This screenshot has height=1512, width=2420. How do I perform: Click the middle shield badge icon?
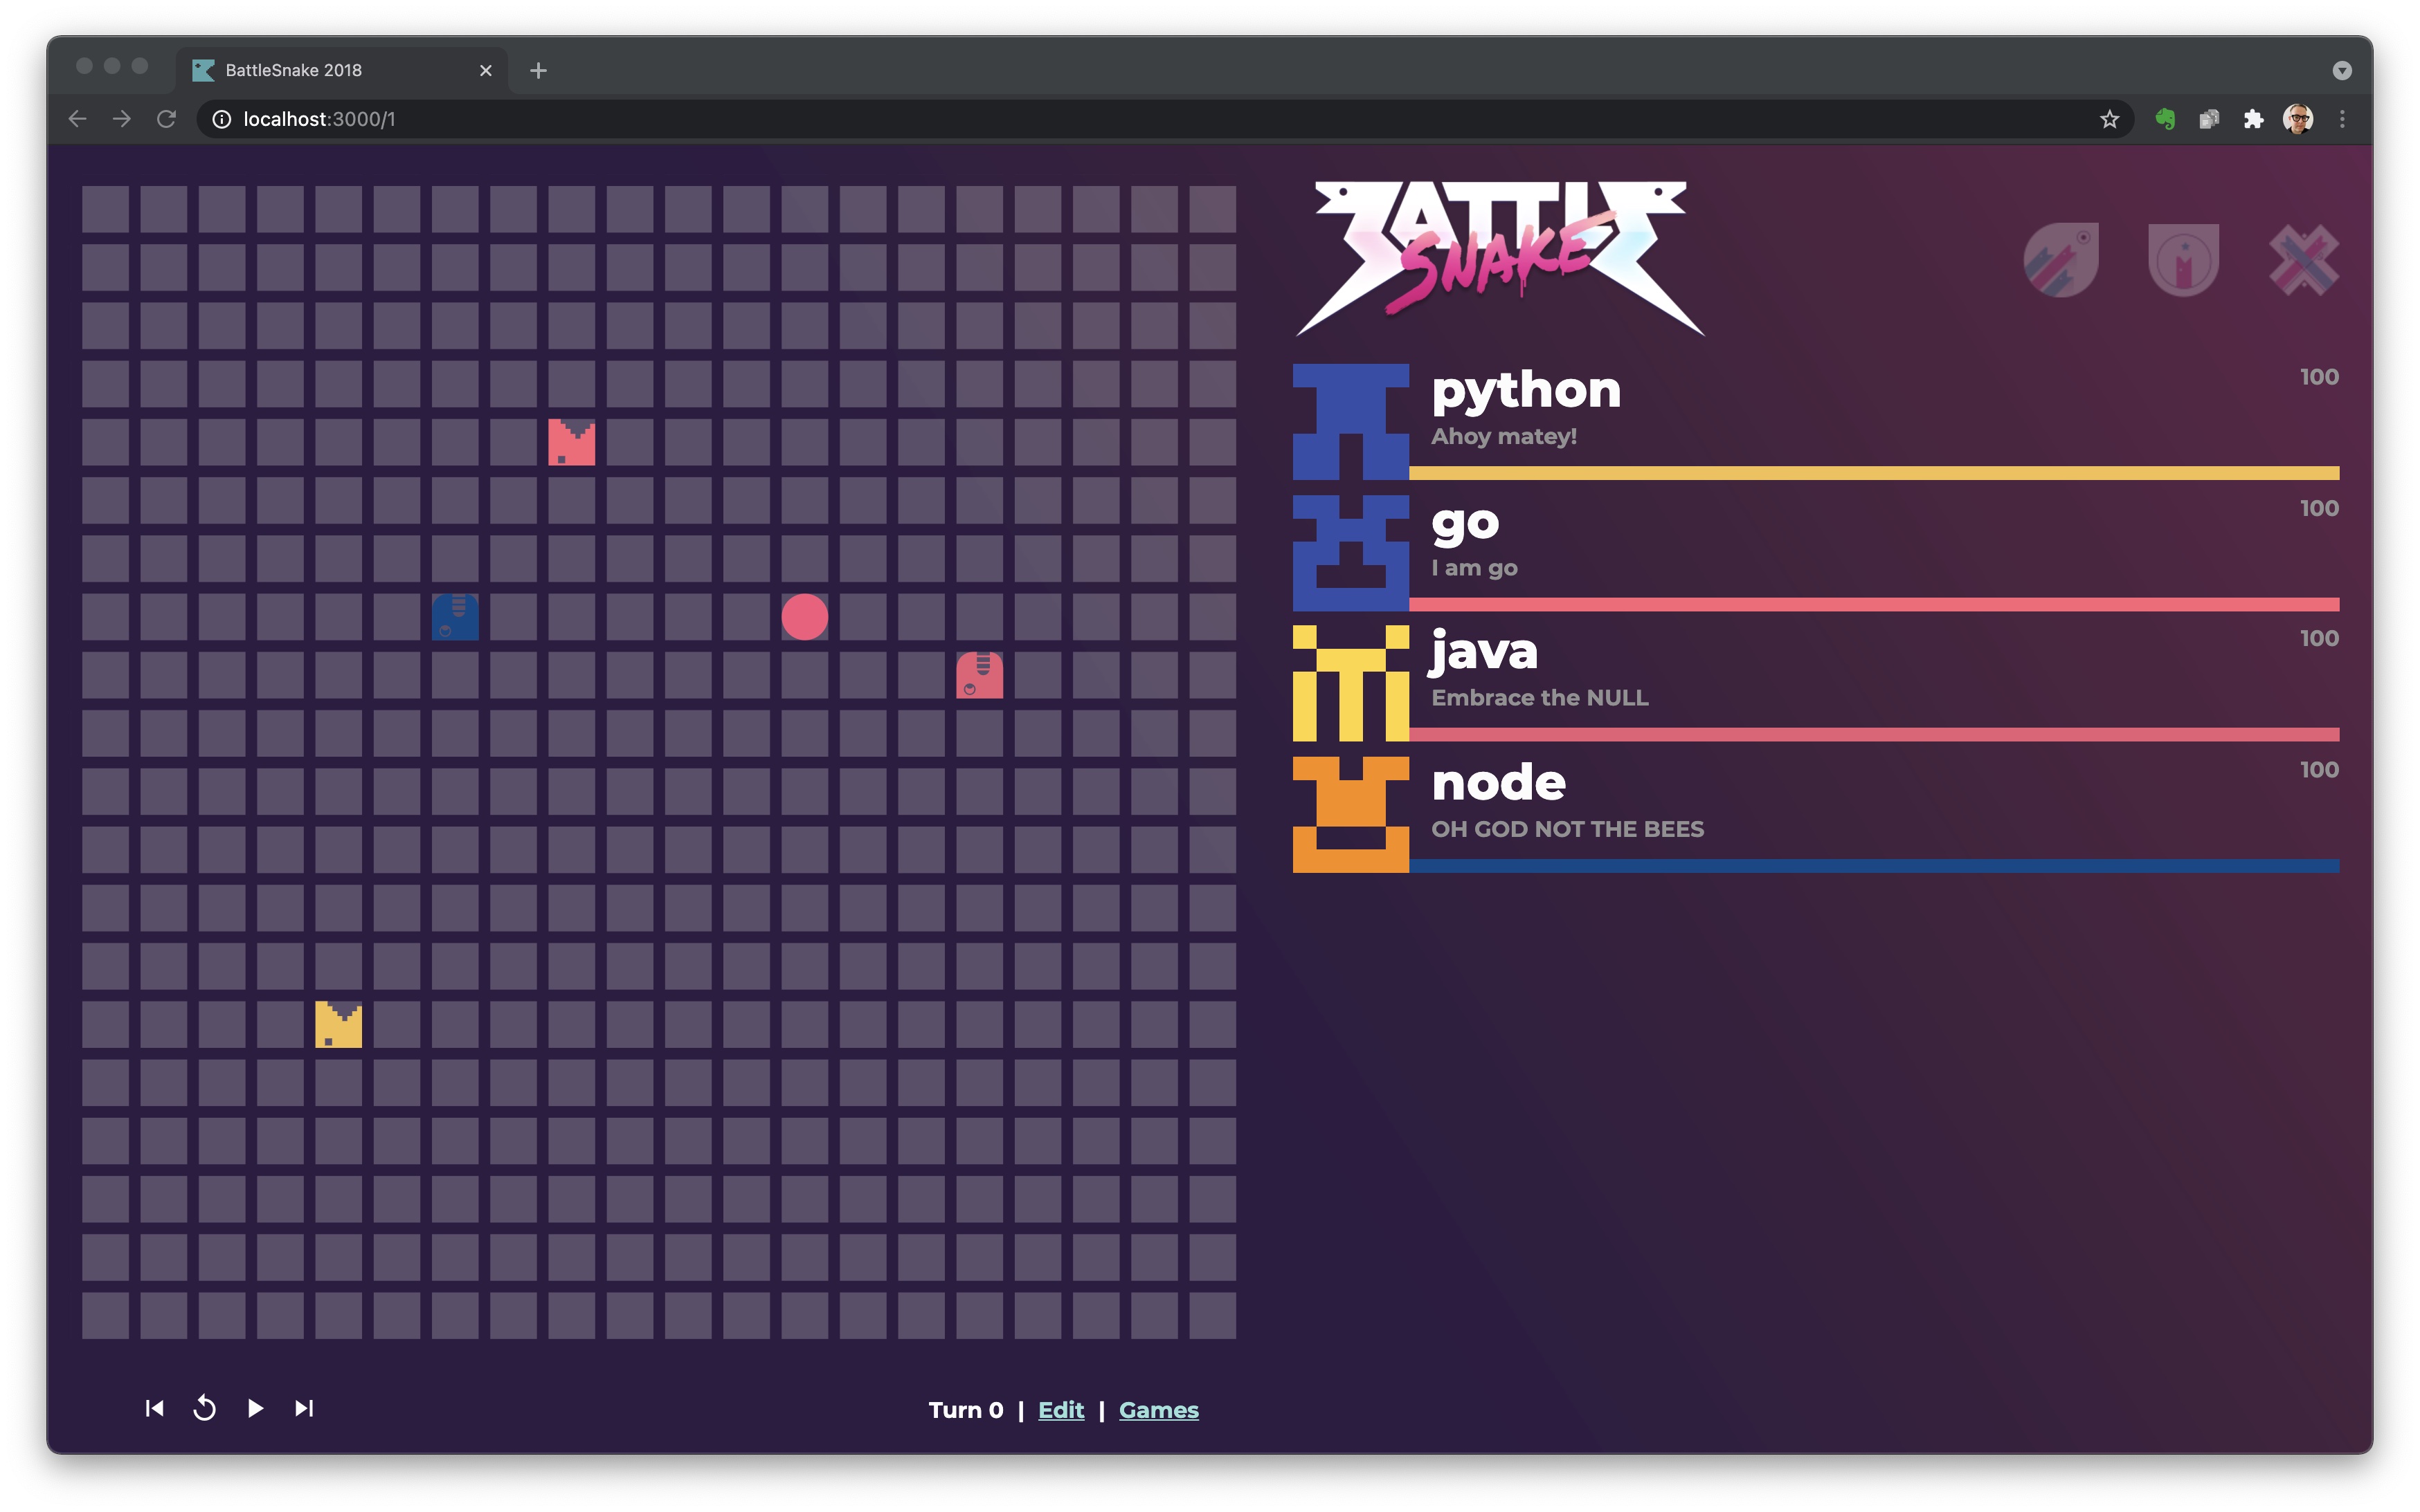2183,260
